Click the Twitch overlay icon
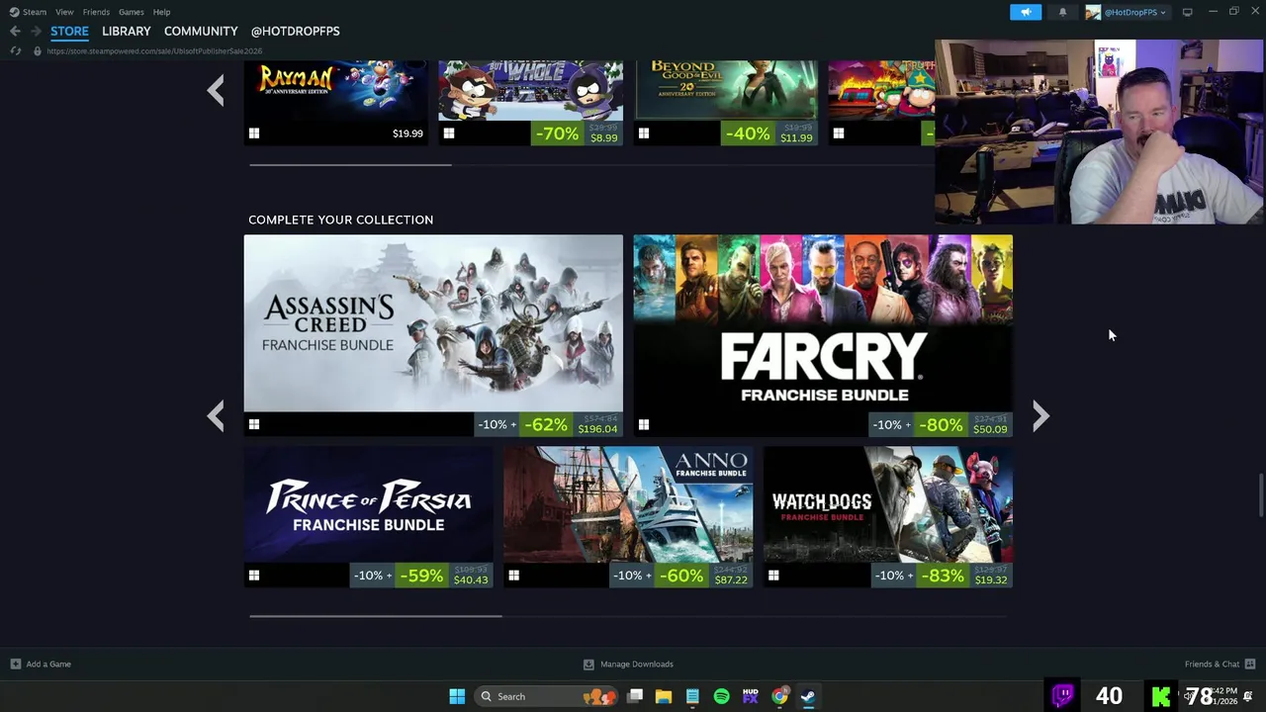The height and width of the screenshot is (712, 1266). (x=1063, y=695)
